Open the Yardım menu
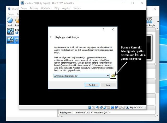The width and height of the screenshot is (167, 123). point(77,8)
